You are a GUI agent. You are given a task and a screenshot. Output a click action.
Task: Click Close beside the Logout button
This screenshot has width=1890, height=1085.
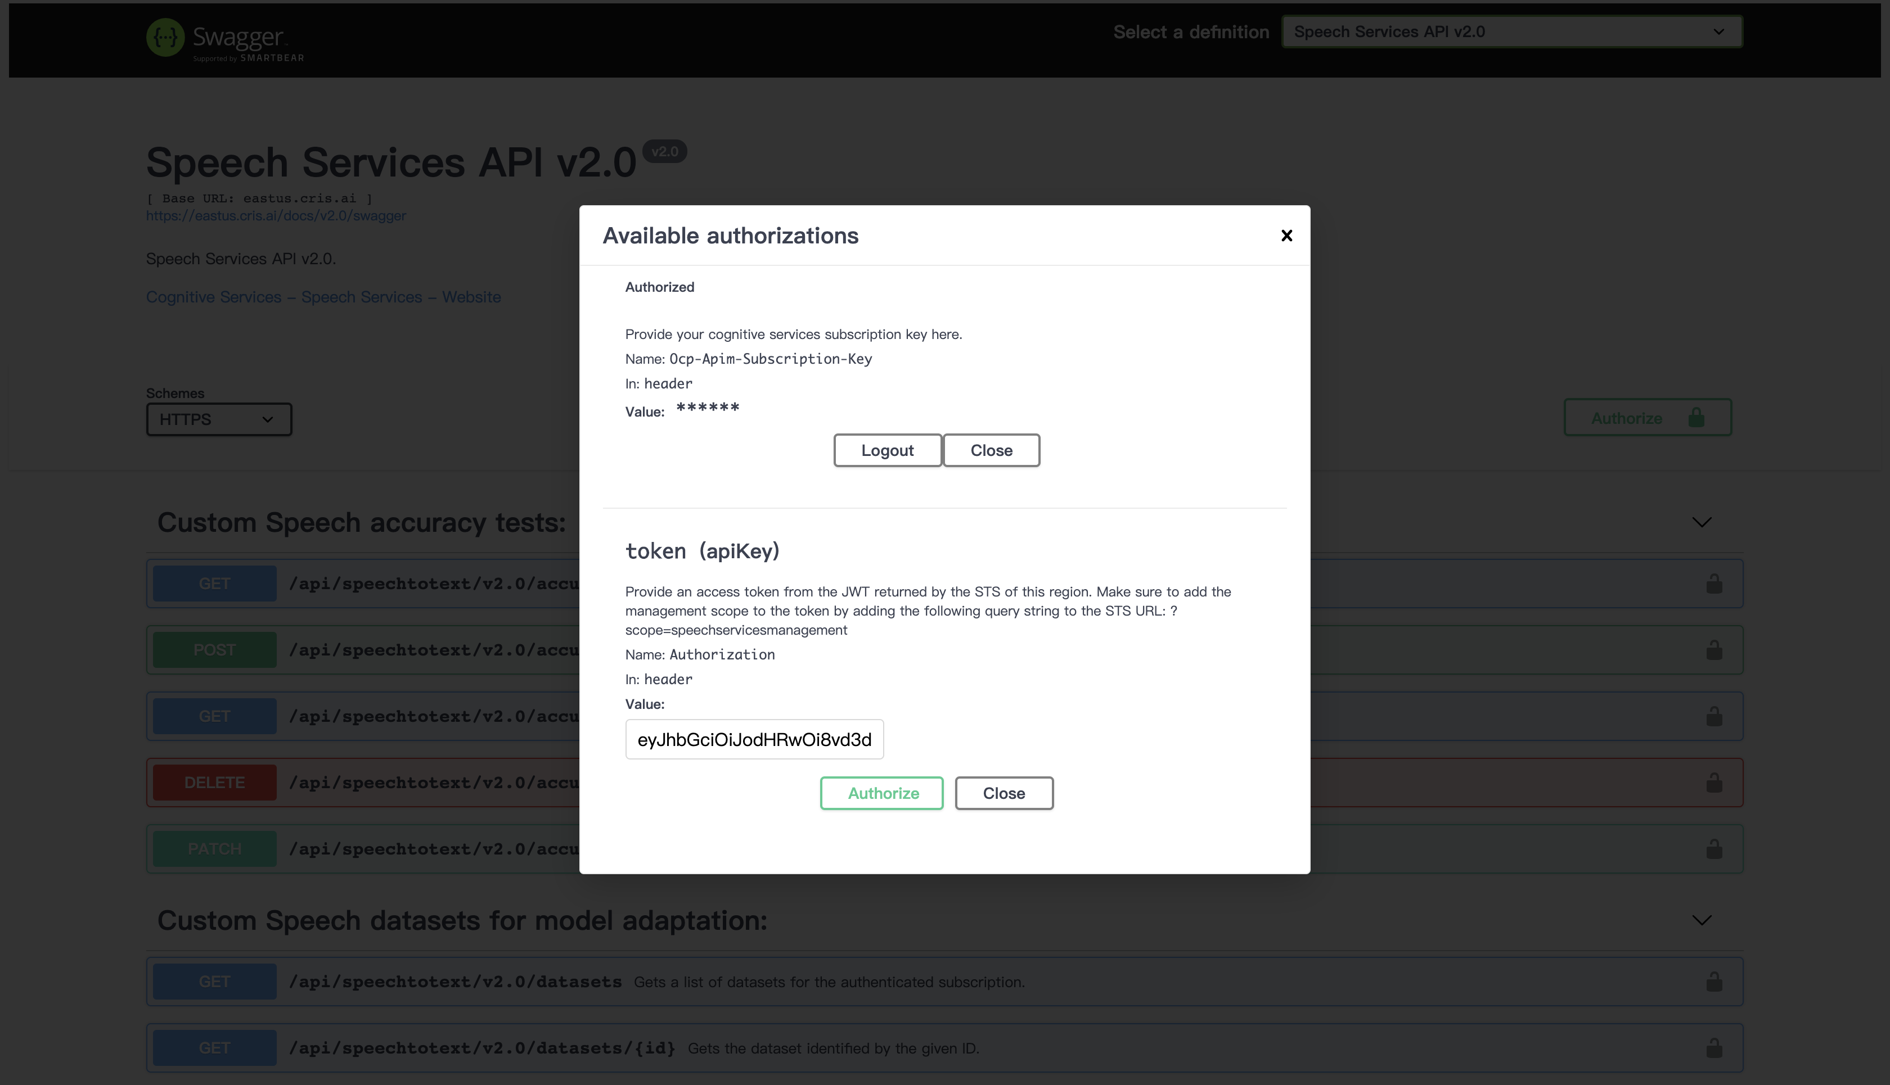pos(991,450)
